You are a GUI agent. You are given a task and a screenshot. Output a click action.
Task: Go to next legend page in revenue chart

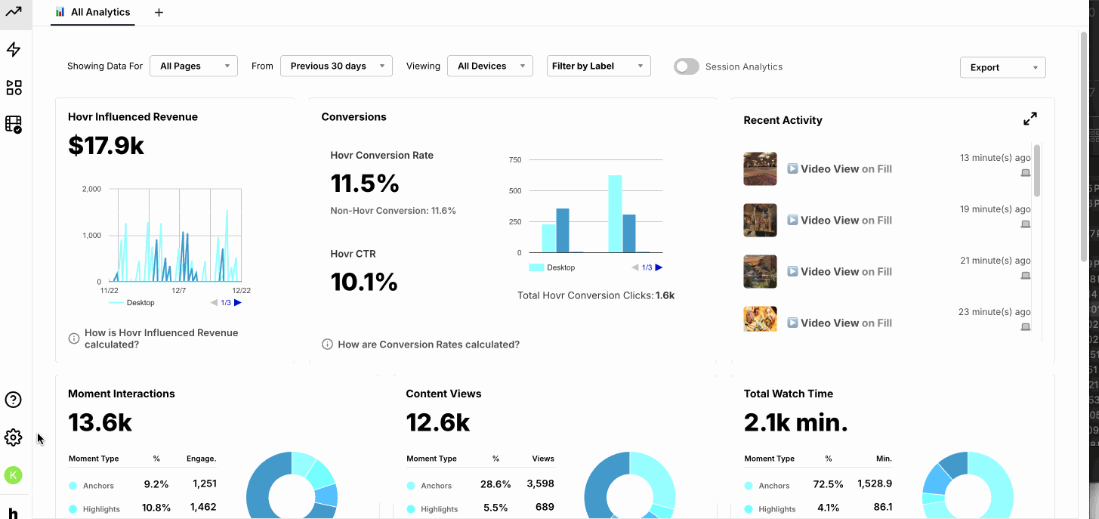point(238,303)
